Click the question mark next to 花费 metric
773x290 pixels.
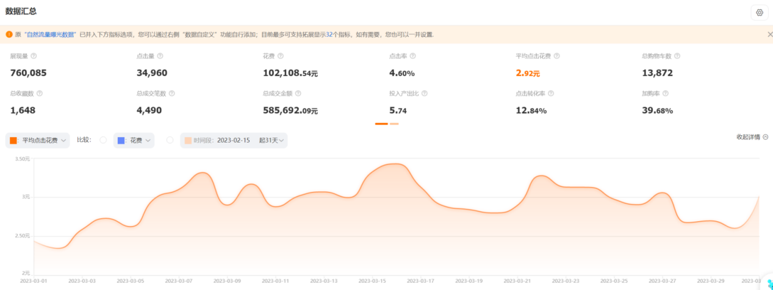click(281, 56)
